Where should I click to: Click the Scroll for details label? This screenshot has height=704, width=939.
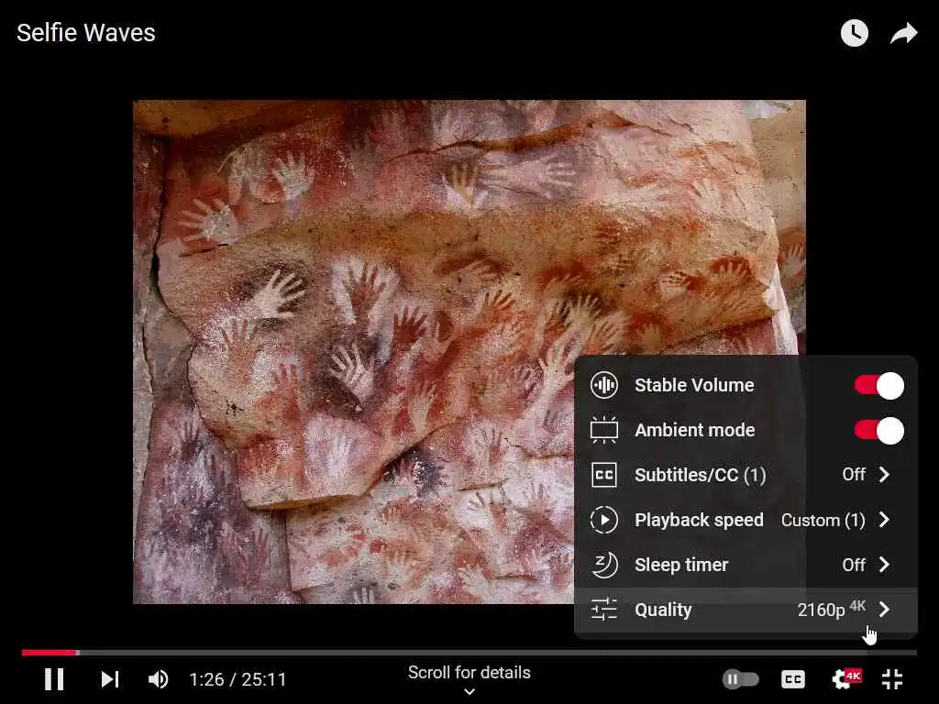(x=469, y=672)
